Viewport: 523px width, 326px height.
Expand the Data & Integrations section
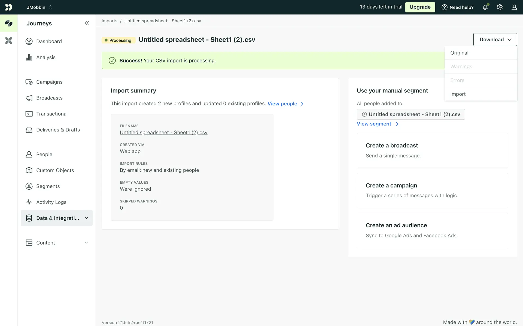(x=86, y=218)
